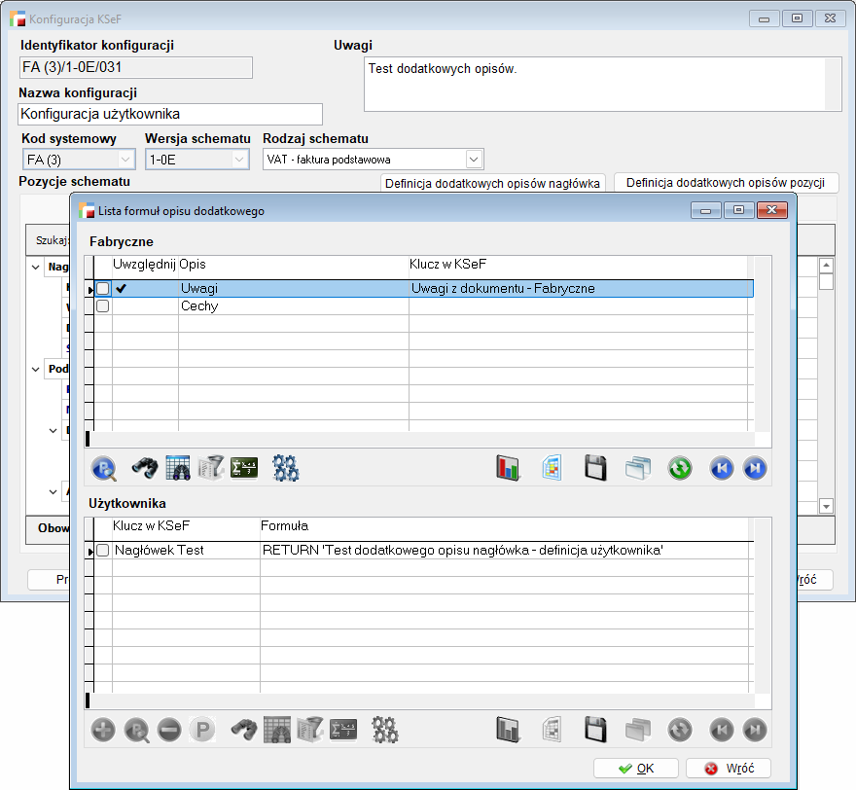Click the green refresh icon in Fabryczne toolbar
This screenshot has height=790, width=856.
680,468
